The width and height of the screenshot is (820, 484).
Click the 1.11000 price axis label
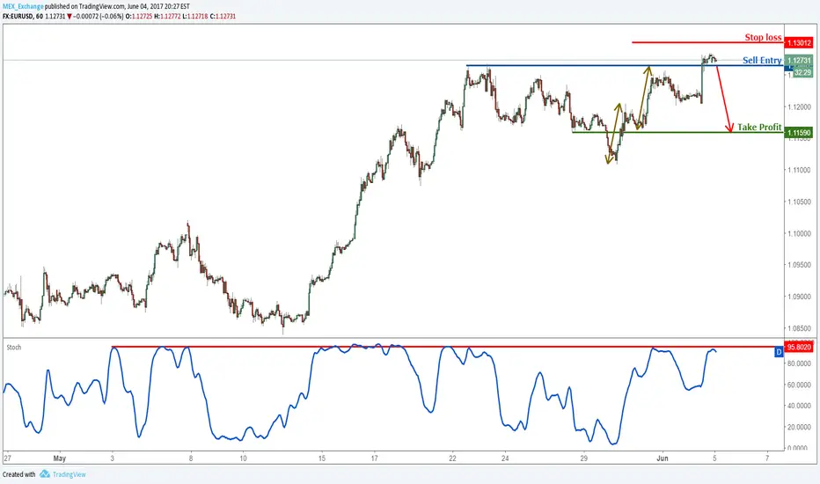[x=800, y=170]
